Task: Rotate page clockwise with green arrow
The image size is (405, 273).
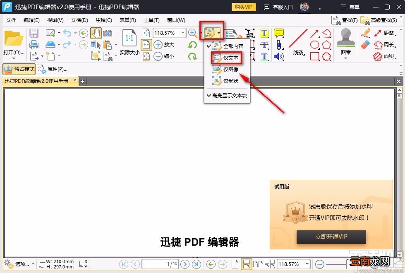Action: 192,56
